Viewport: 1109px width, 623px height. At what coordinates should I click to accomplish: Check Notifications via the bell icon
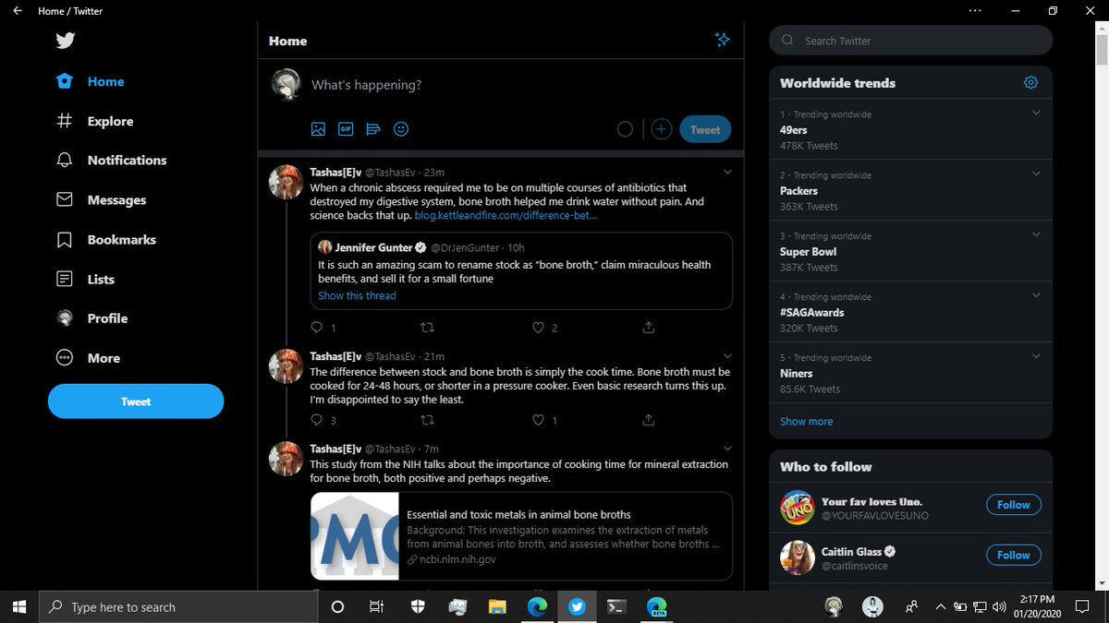(64, 160)
